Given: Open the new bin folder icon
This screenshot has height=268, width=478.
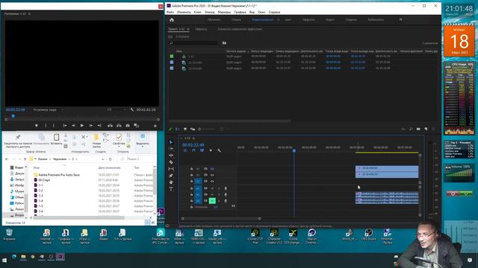Looking at the screenshot, I should [x=418, y=129].
